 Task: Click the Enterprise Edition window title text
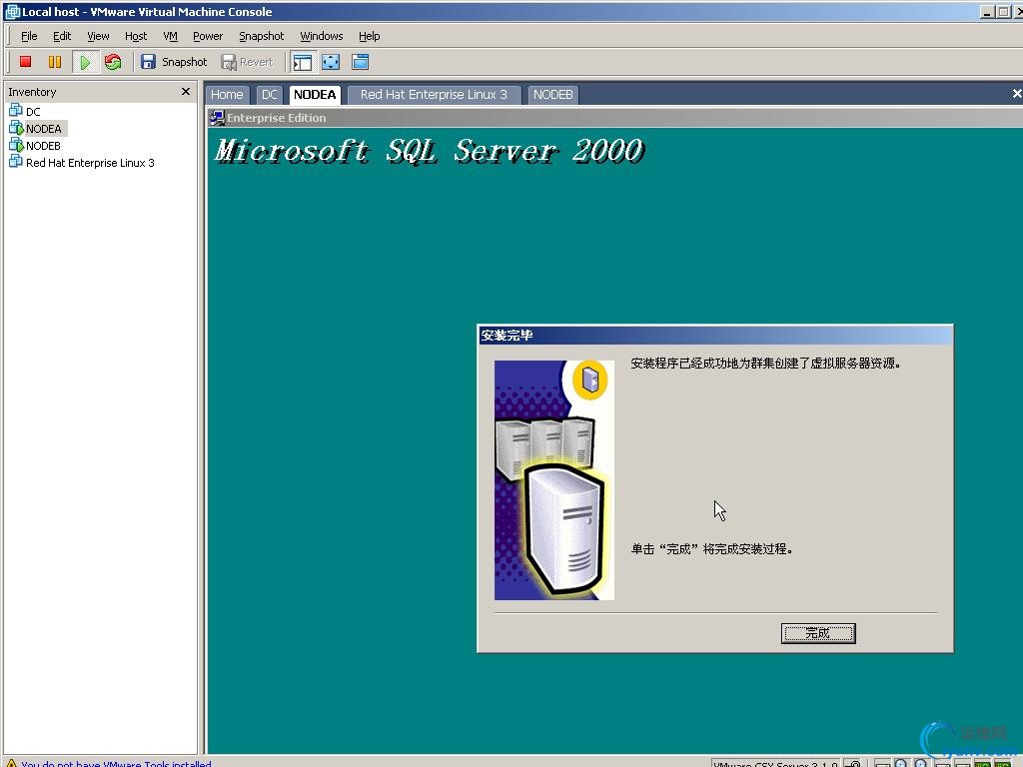pyautogui.click(x=277, y=118)
